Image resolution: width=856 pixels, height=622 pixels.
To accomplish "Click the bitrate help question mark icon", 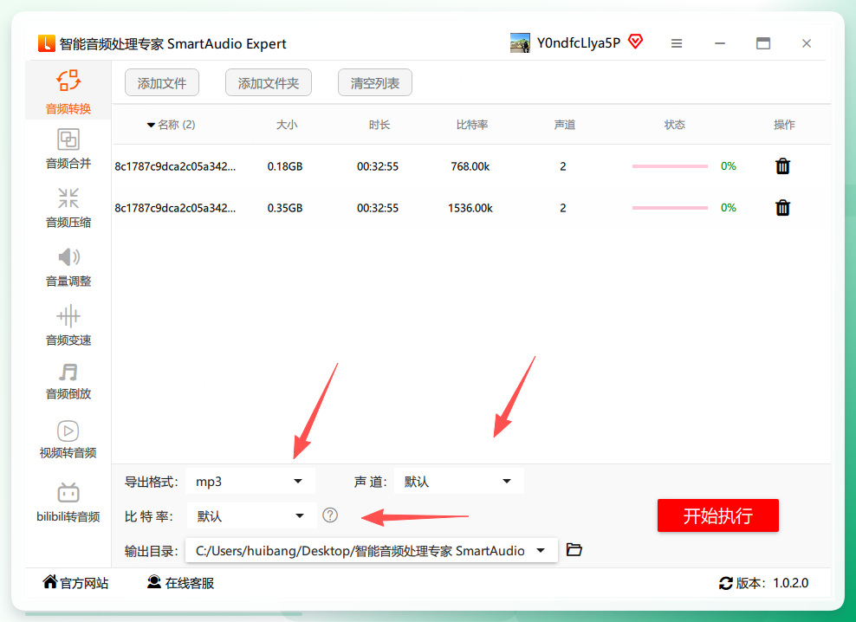I will [330, 515].
